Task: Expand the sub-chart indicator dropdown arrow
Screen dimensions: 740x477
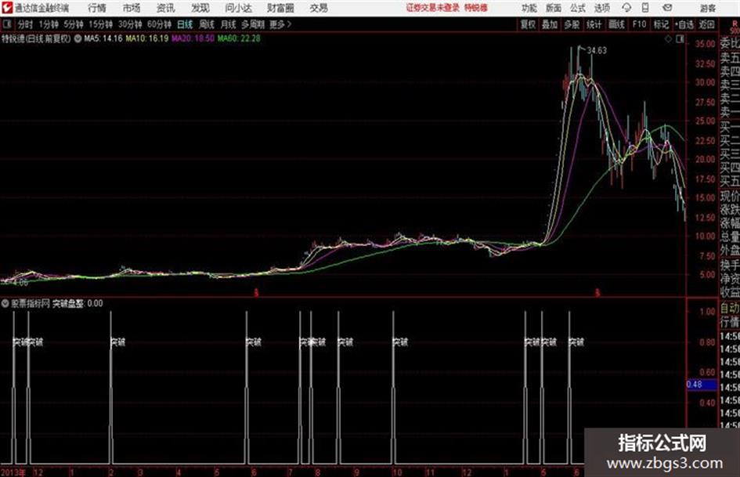Action: click(5, 304)
